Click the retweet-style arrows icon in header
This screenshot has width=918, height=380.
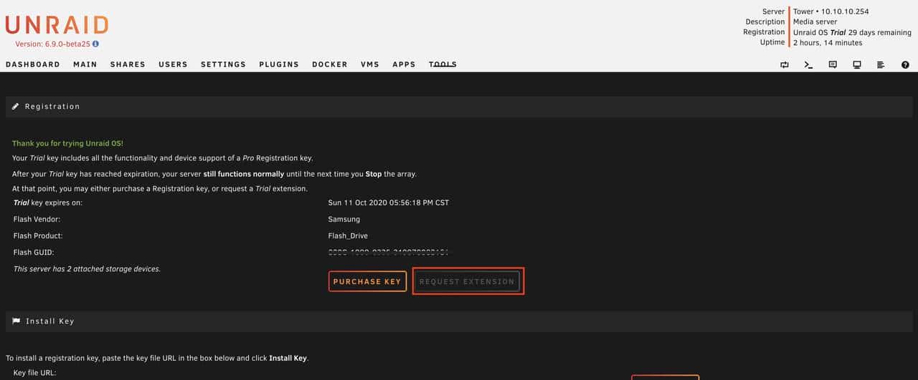(x=785, y=64)
